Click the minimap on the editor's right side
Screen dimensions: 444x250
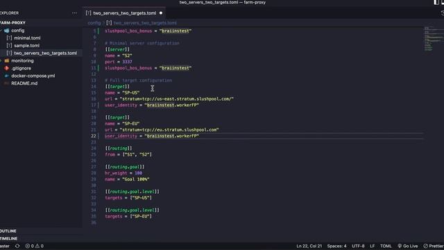(x=433, y=39)
